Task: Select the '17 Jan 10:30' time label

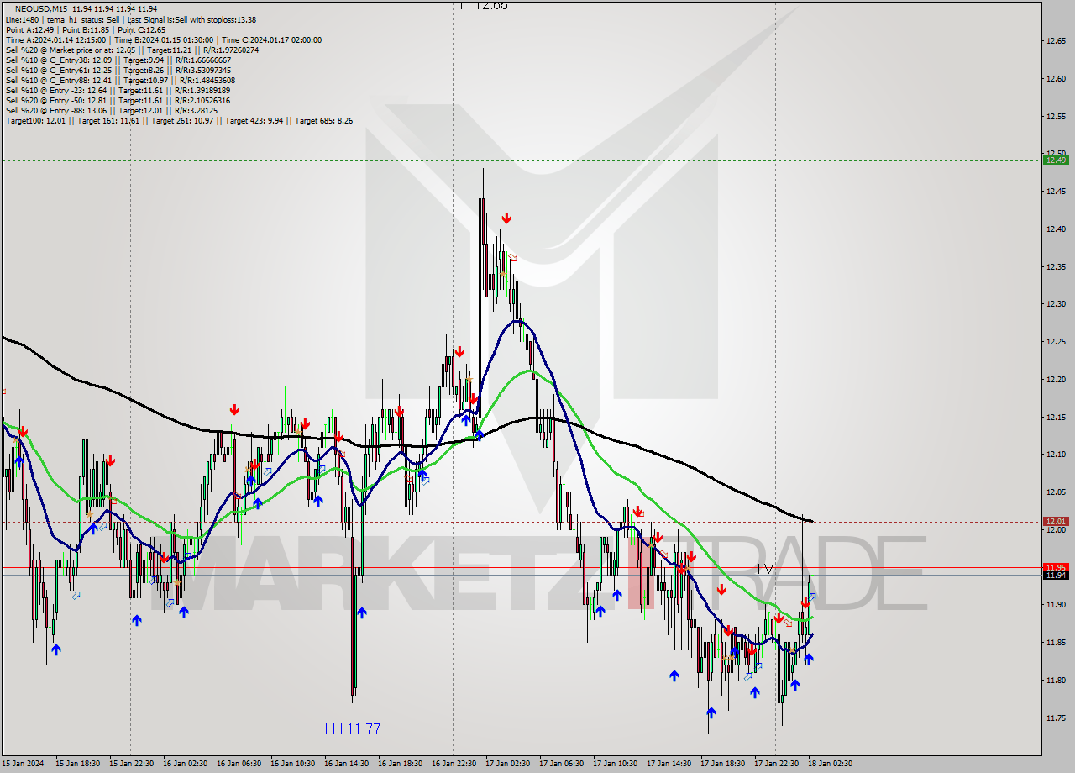Action: (615, 763)
